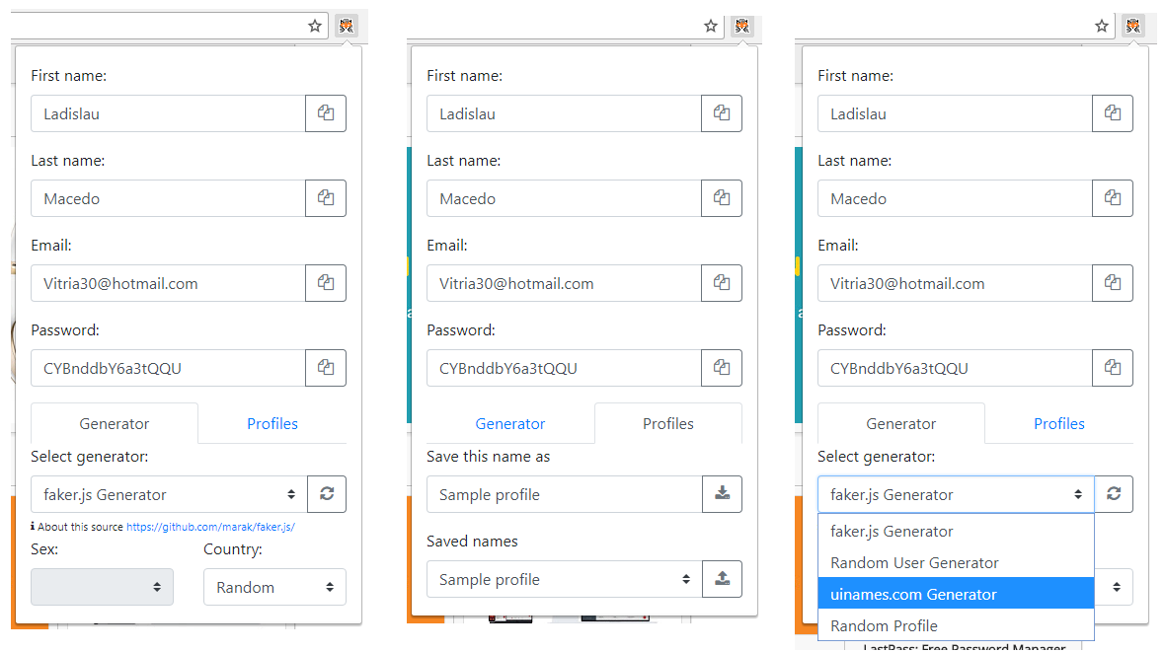Click Last name field in left popup
The image size is (1165, 652).
pyautogui.click(x=168, y=198)
